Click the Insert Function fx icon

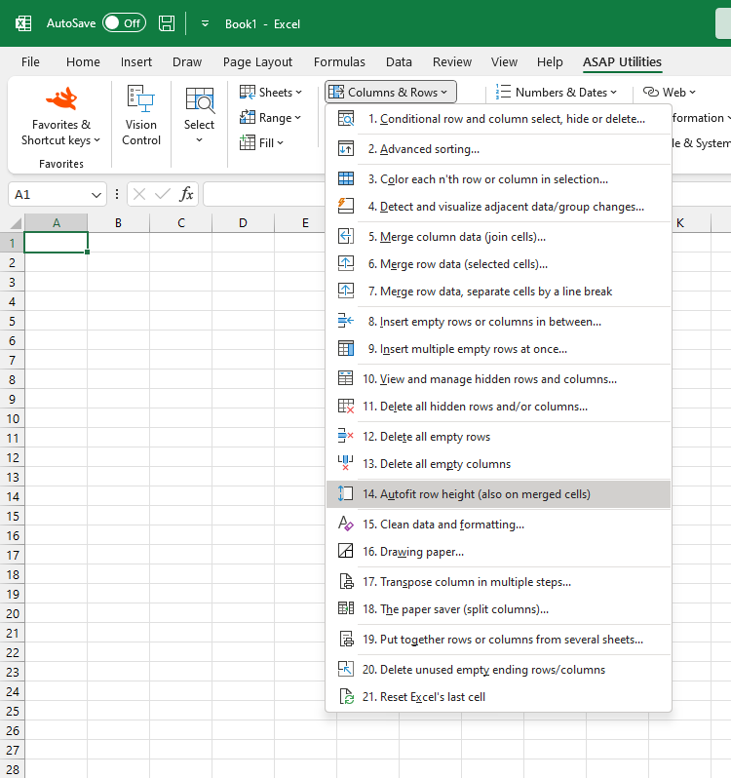pyautogui.click(x=186, y=194)
